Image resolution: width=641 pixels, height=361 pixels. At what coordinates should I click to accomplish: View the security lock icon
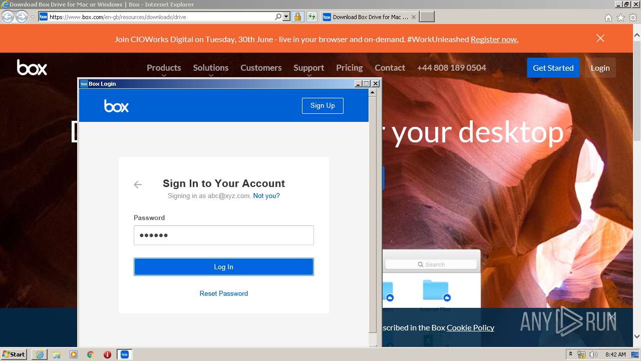(297, 17)
